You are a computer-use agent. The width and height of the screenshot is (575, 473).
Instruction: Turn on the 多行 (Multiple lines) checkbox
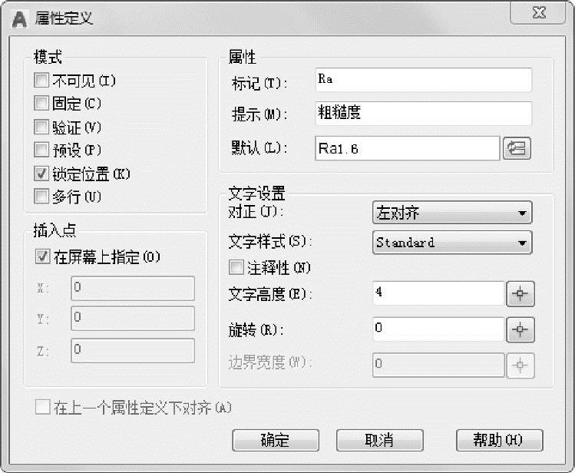coord(41,197)
